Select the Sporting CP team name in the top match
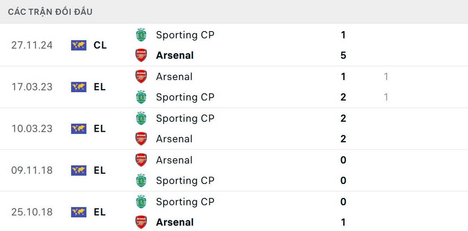468x231 pixels. pyautogui.click(x=185, y=35)
